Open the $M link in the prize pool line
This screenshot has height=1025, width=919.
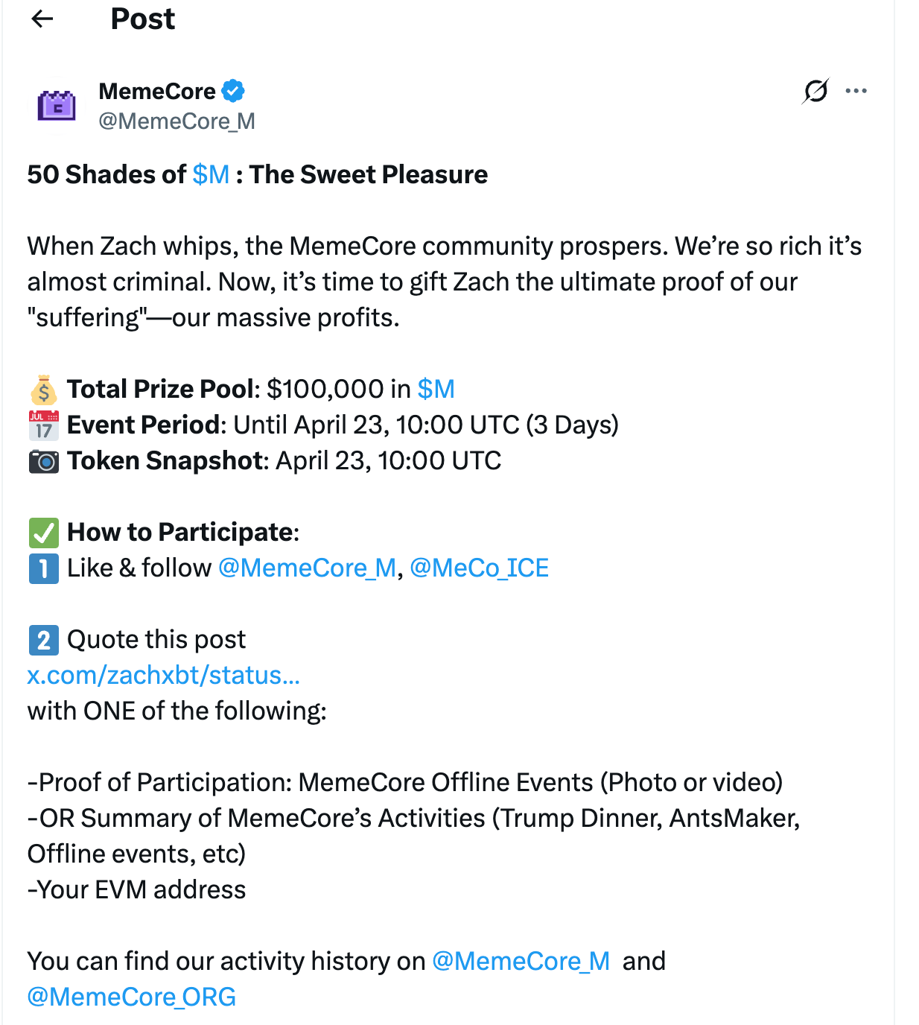(437, 389)
